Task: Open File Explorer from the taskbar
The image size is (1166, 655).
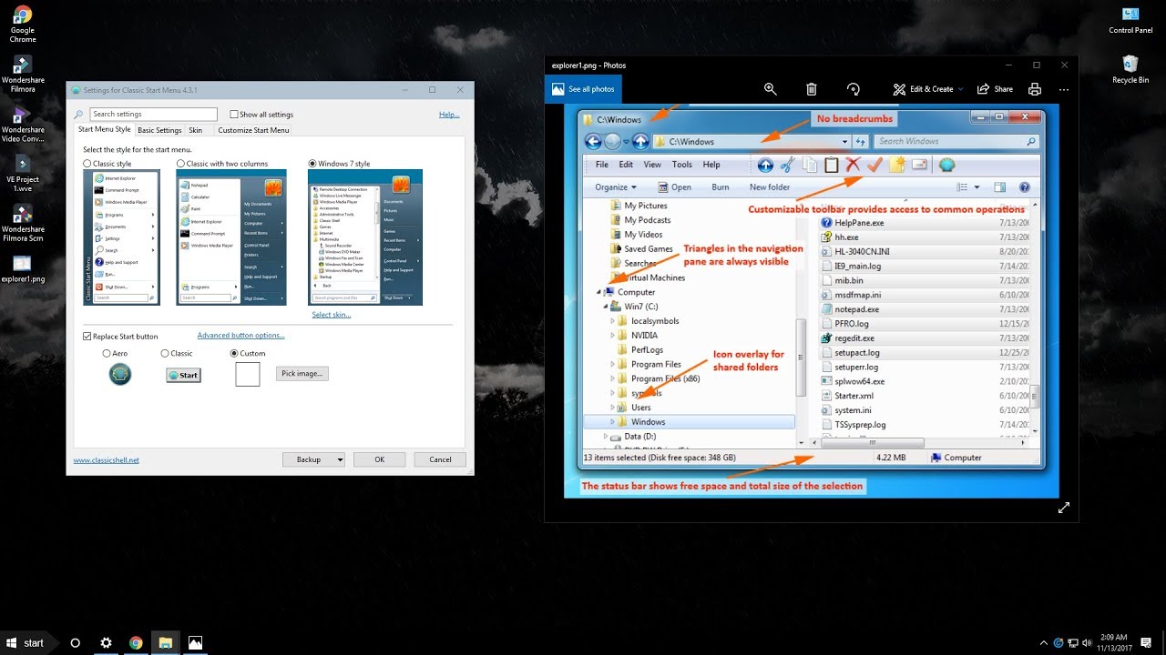Action: pyautogui.click(x=166, y=642)
